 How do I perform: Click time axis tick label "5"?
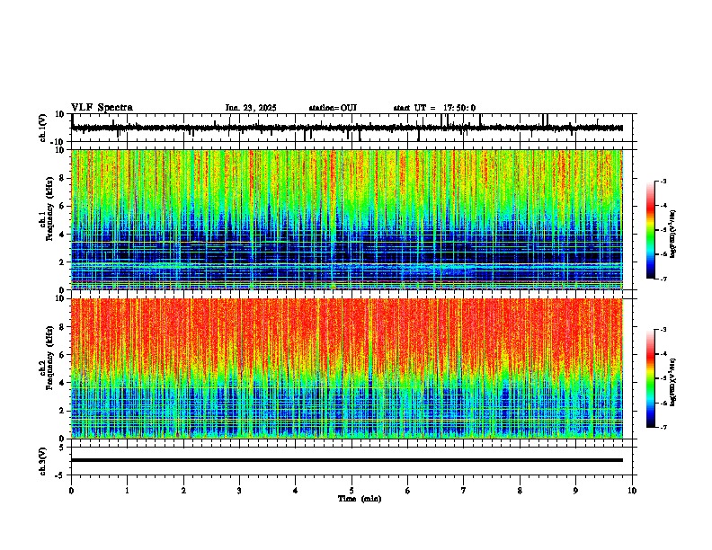click(352, 491)
